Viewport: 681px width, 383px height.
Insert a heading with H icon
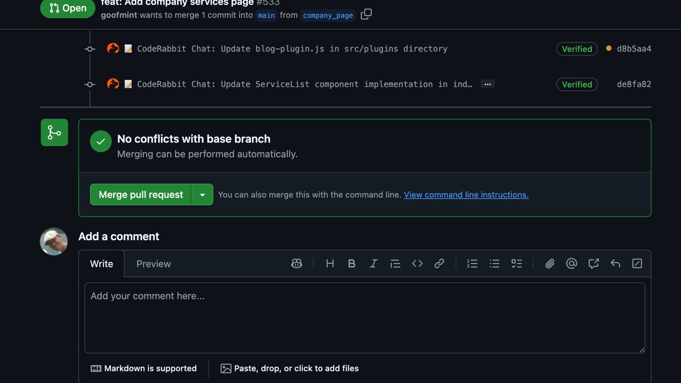coord(330,263)
